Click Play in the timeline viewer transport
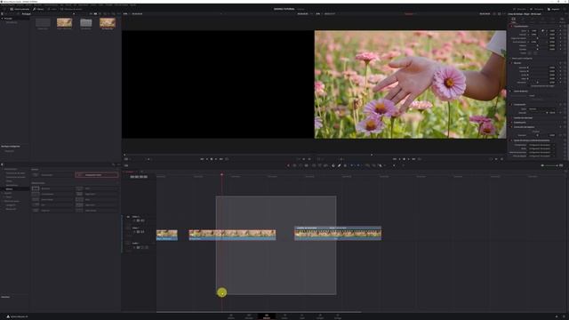This screenshot has height=320, width=569. (409, 159)
